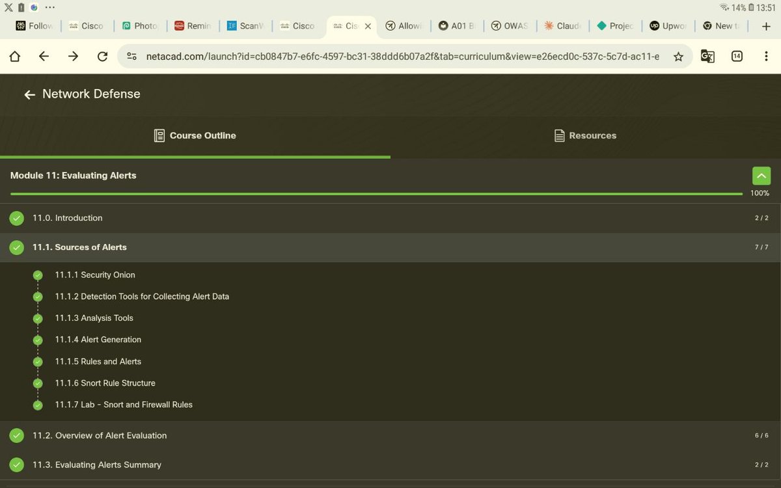Click green checkmark beside 11.0. Introduction

[17, 218]
